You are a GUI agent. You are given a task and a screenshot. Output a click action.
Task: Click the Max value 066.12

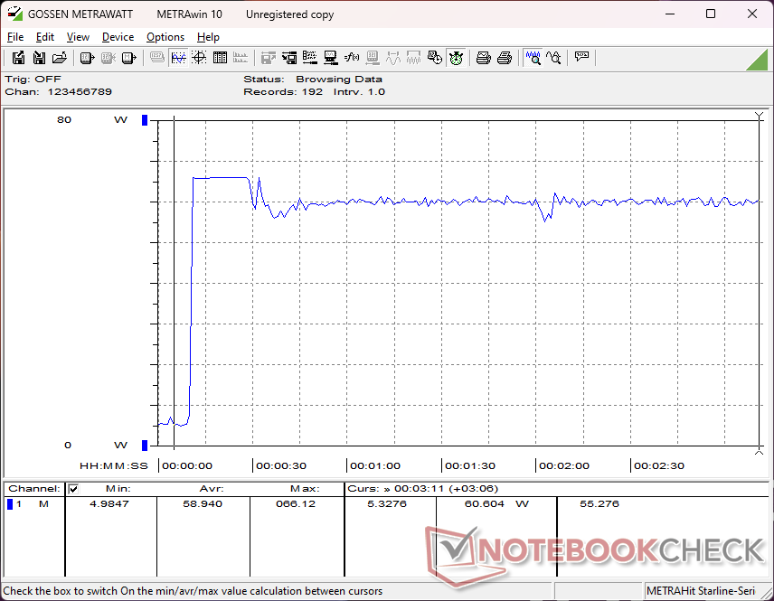click(295, 503)
